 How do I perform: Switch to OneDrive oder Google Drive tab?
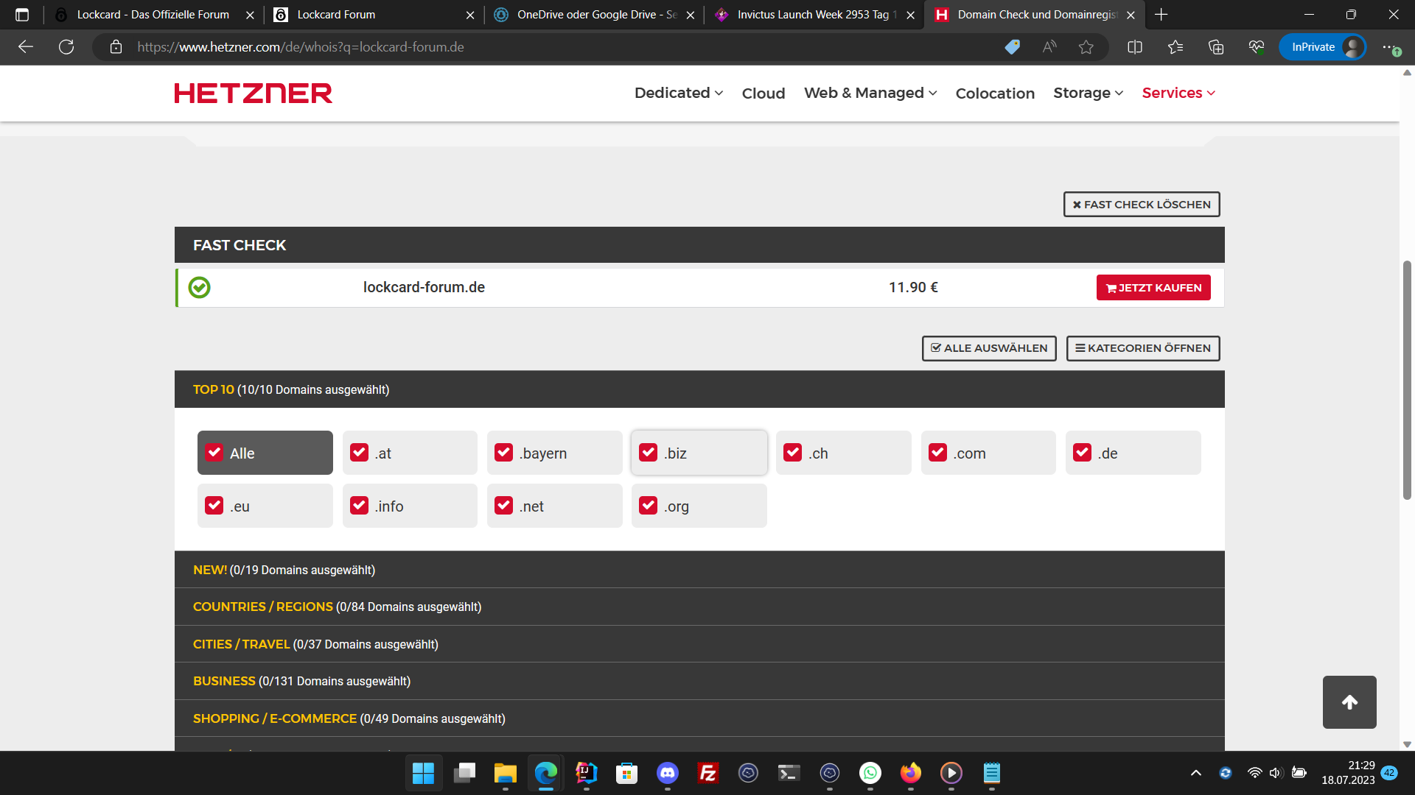[594, 15]
